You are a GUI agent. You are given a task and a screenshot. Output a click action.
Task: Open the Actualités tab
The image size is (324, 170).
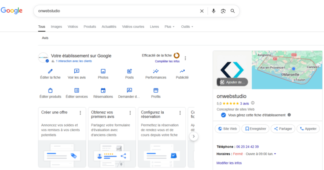(x=109, y=27)
